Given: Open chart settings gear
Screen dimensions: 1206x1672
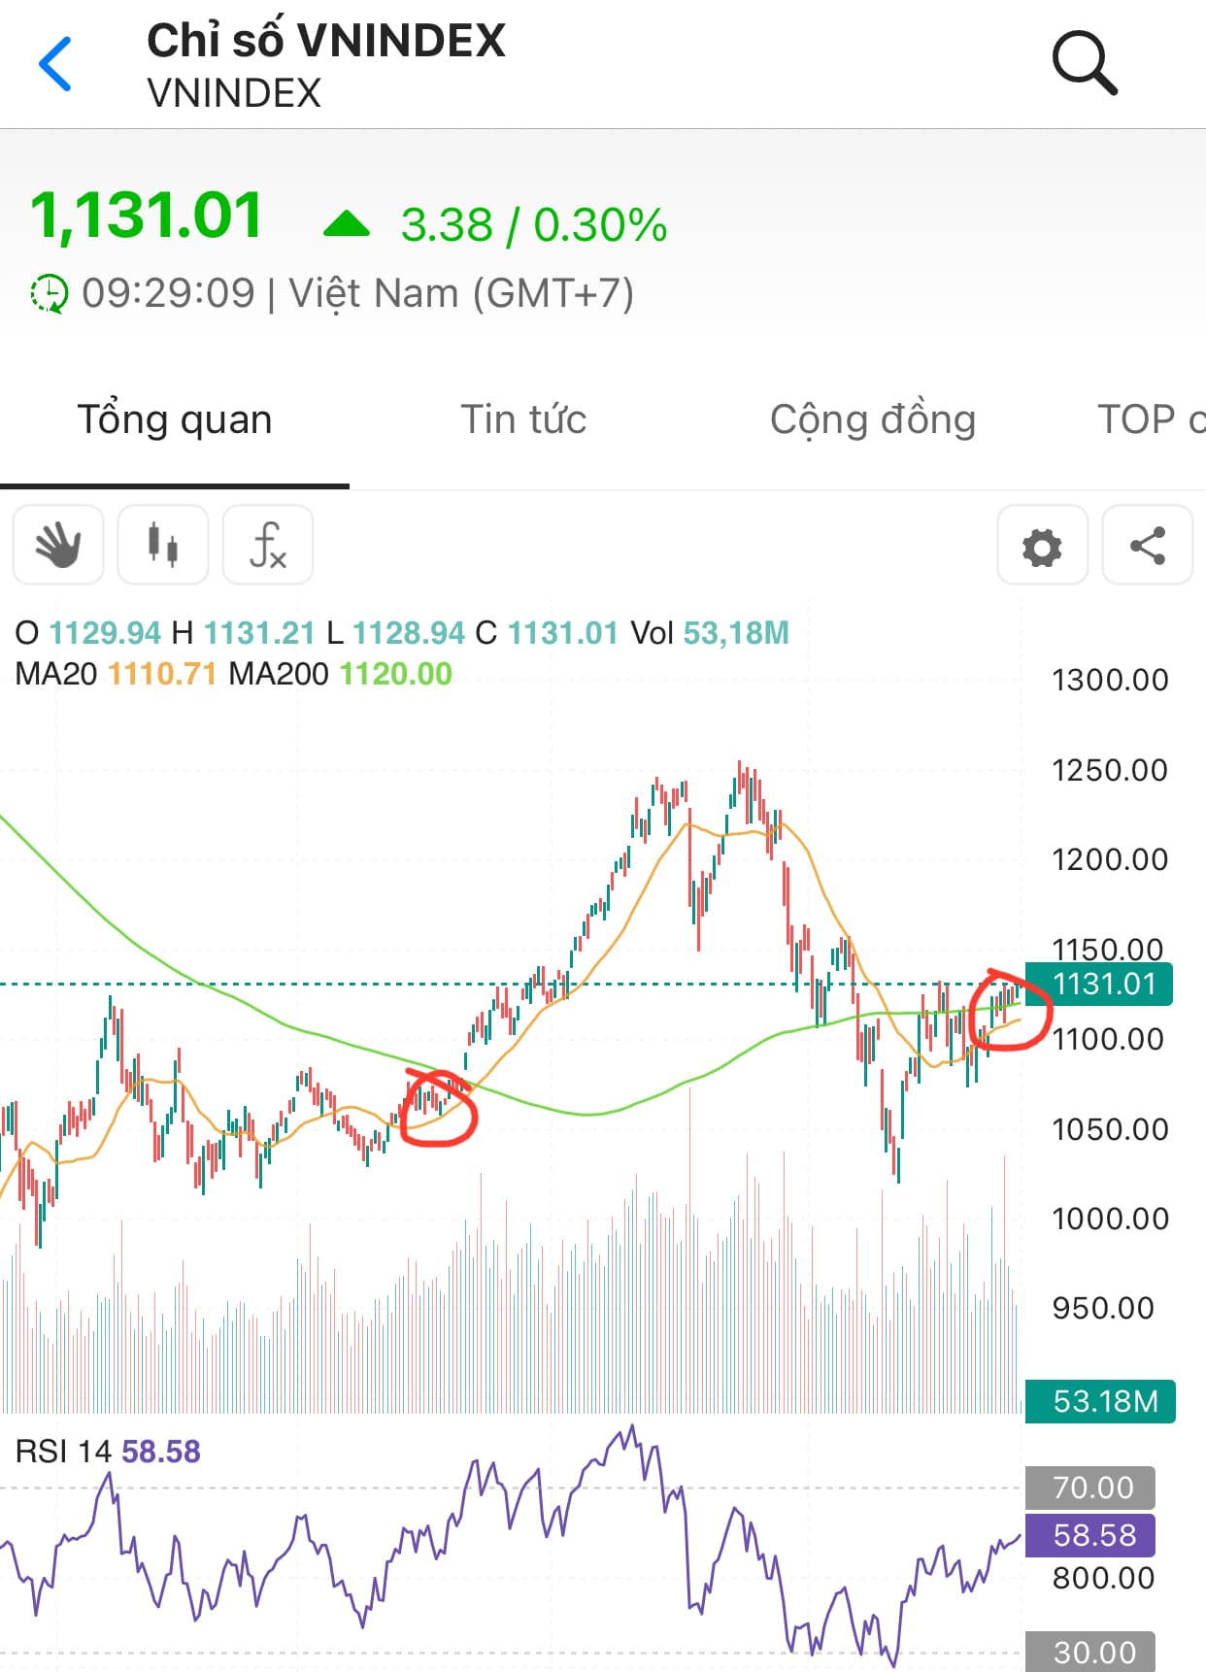Looking at the screenshot, I should click(x=1042, y=546).
